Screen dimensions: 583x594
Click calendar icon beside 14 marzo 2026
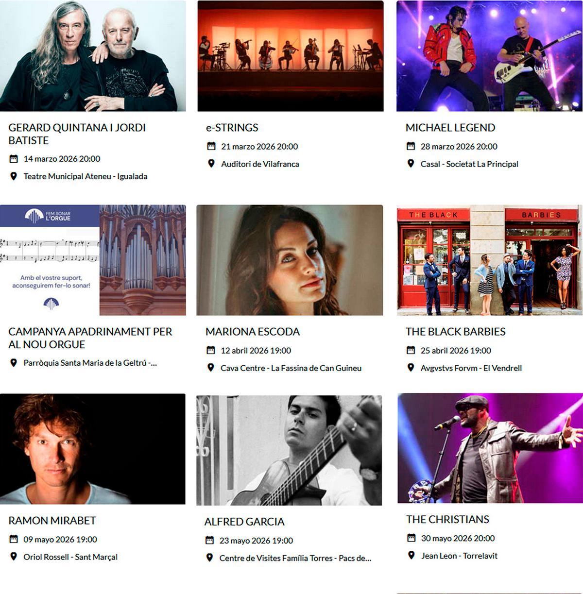click(x=14, y=159)
